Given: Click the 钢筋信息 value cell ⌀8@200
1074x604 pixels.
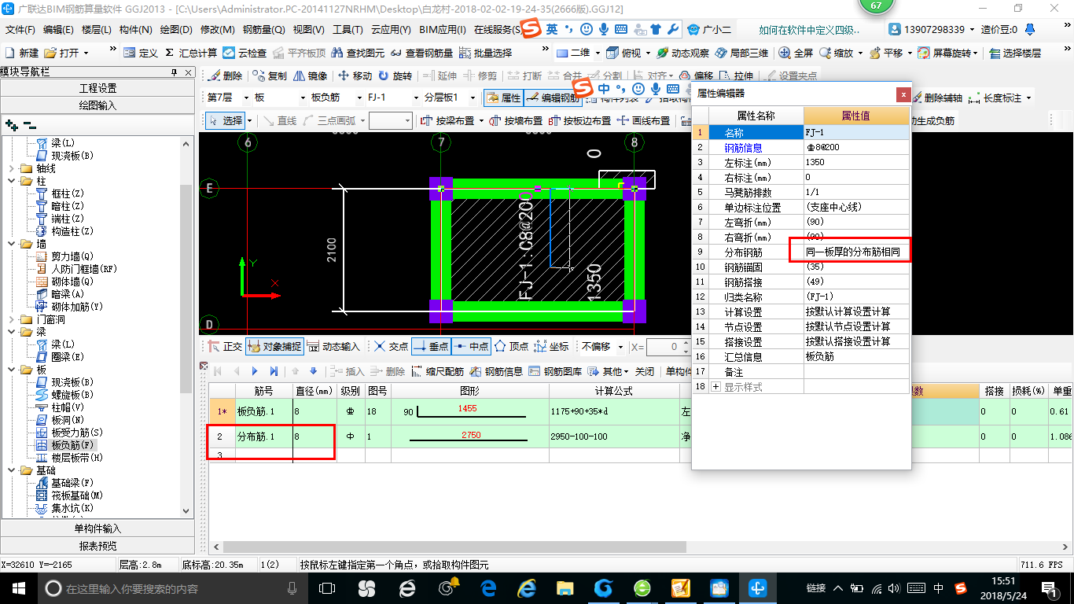Looking at the screenshot, I should (858, 148).
